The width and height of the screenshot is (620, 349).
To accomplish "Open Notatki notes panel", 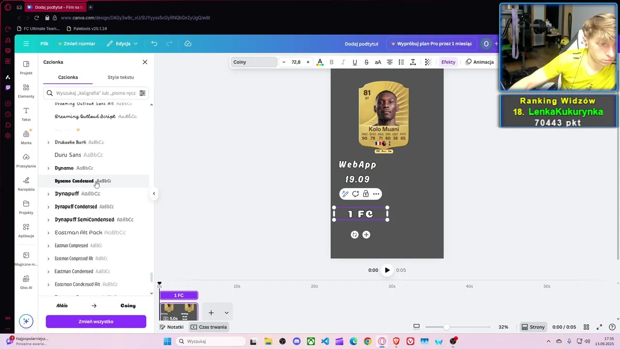I will click(x=172, y=327).
